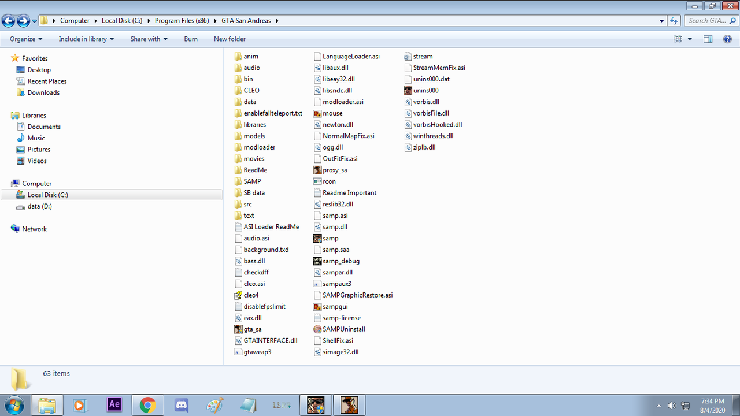Select the mouse image file icon

pyautogui.click(x=317, y=113)
